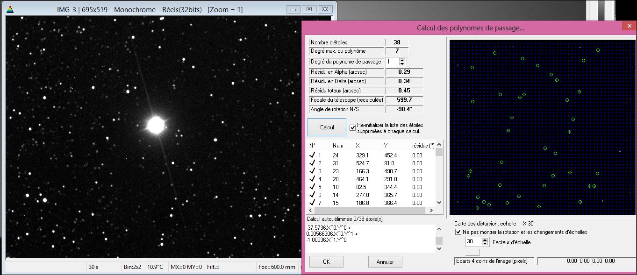This screenshot has height=275, width=637.
Task: Uncheck star number 4 in the list
Action: pos(312,179)
